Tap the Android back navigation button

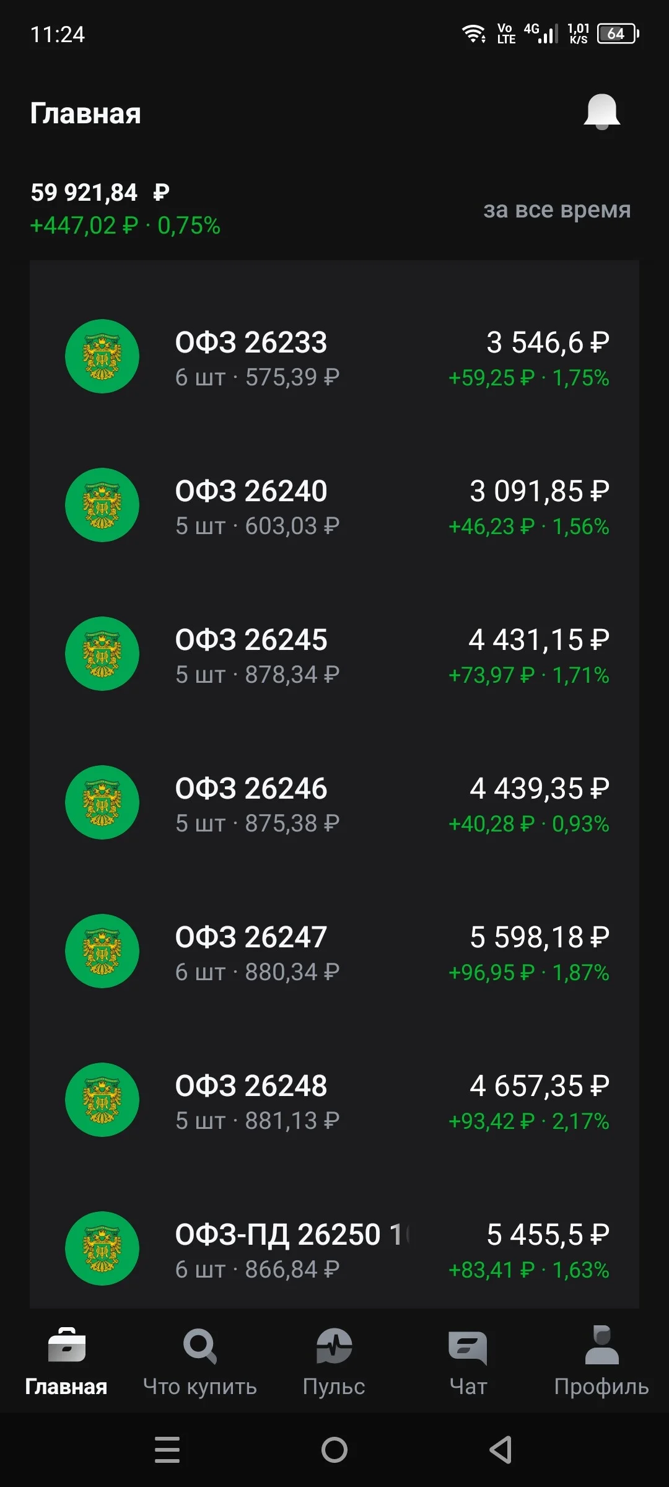click(x=501, y=1450)
